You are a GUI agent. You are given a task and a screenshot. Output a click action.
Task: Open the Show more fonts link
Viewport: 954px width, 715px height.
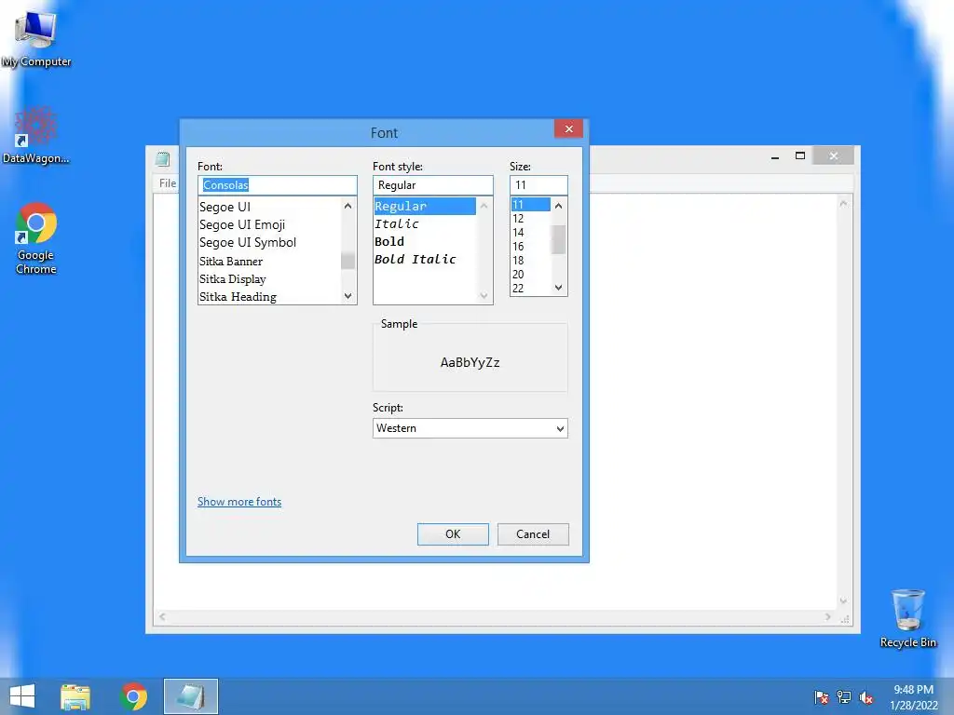coord(239,502)
